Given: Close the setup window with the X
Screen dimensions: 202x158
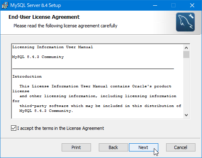Looking at the screenshot, I should tap(192, 5).
